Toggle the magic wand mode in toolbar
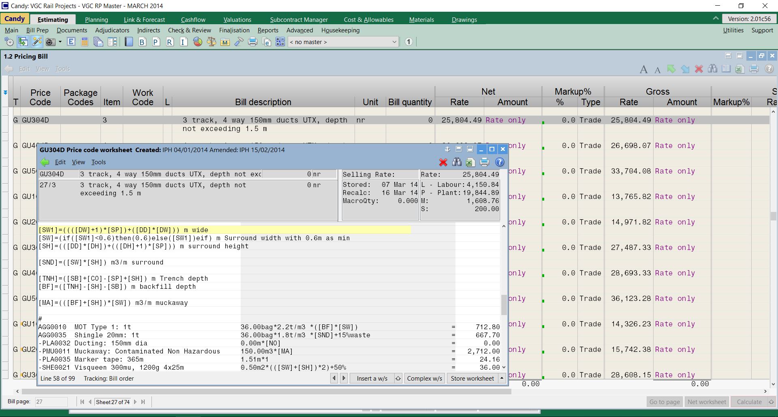 (36, 42)
